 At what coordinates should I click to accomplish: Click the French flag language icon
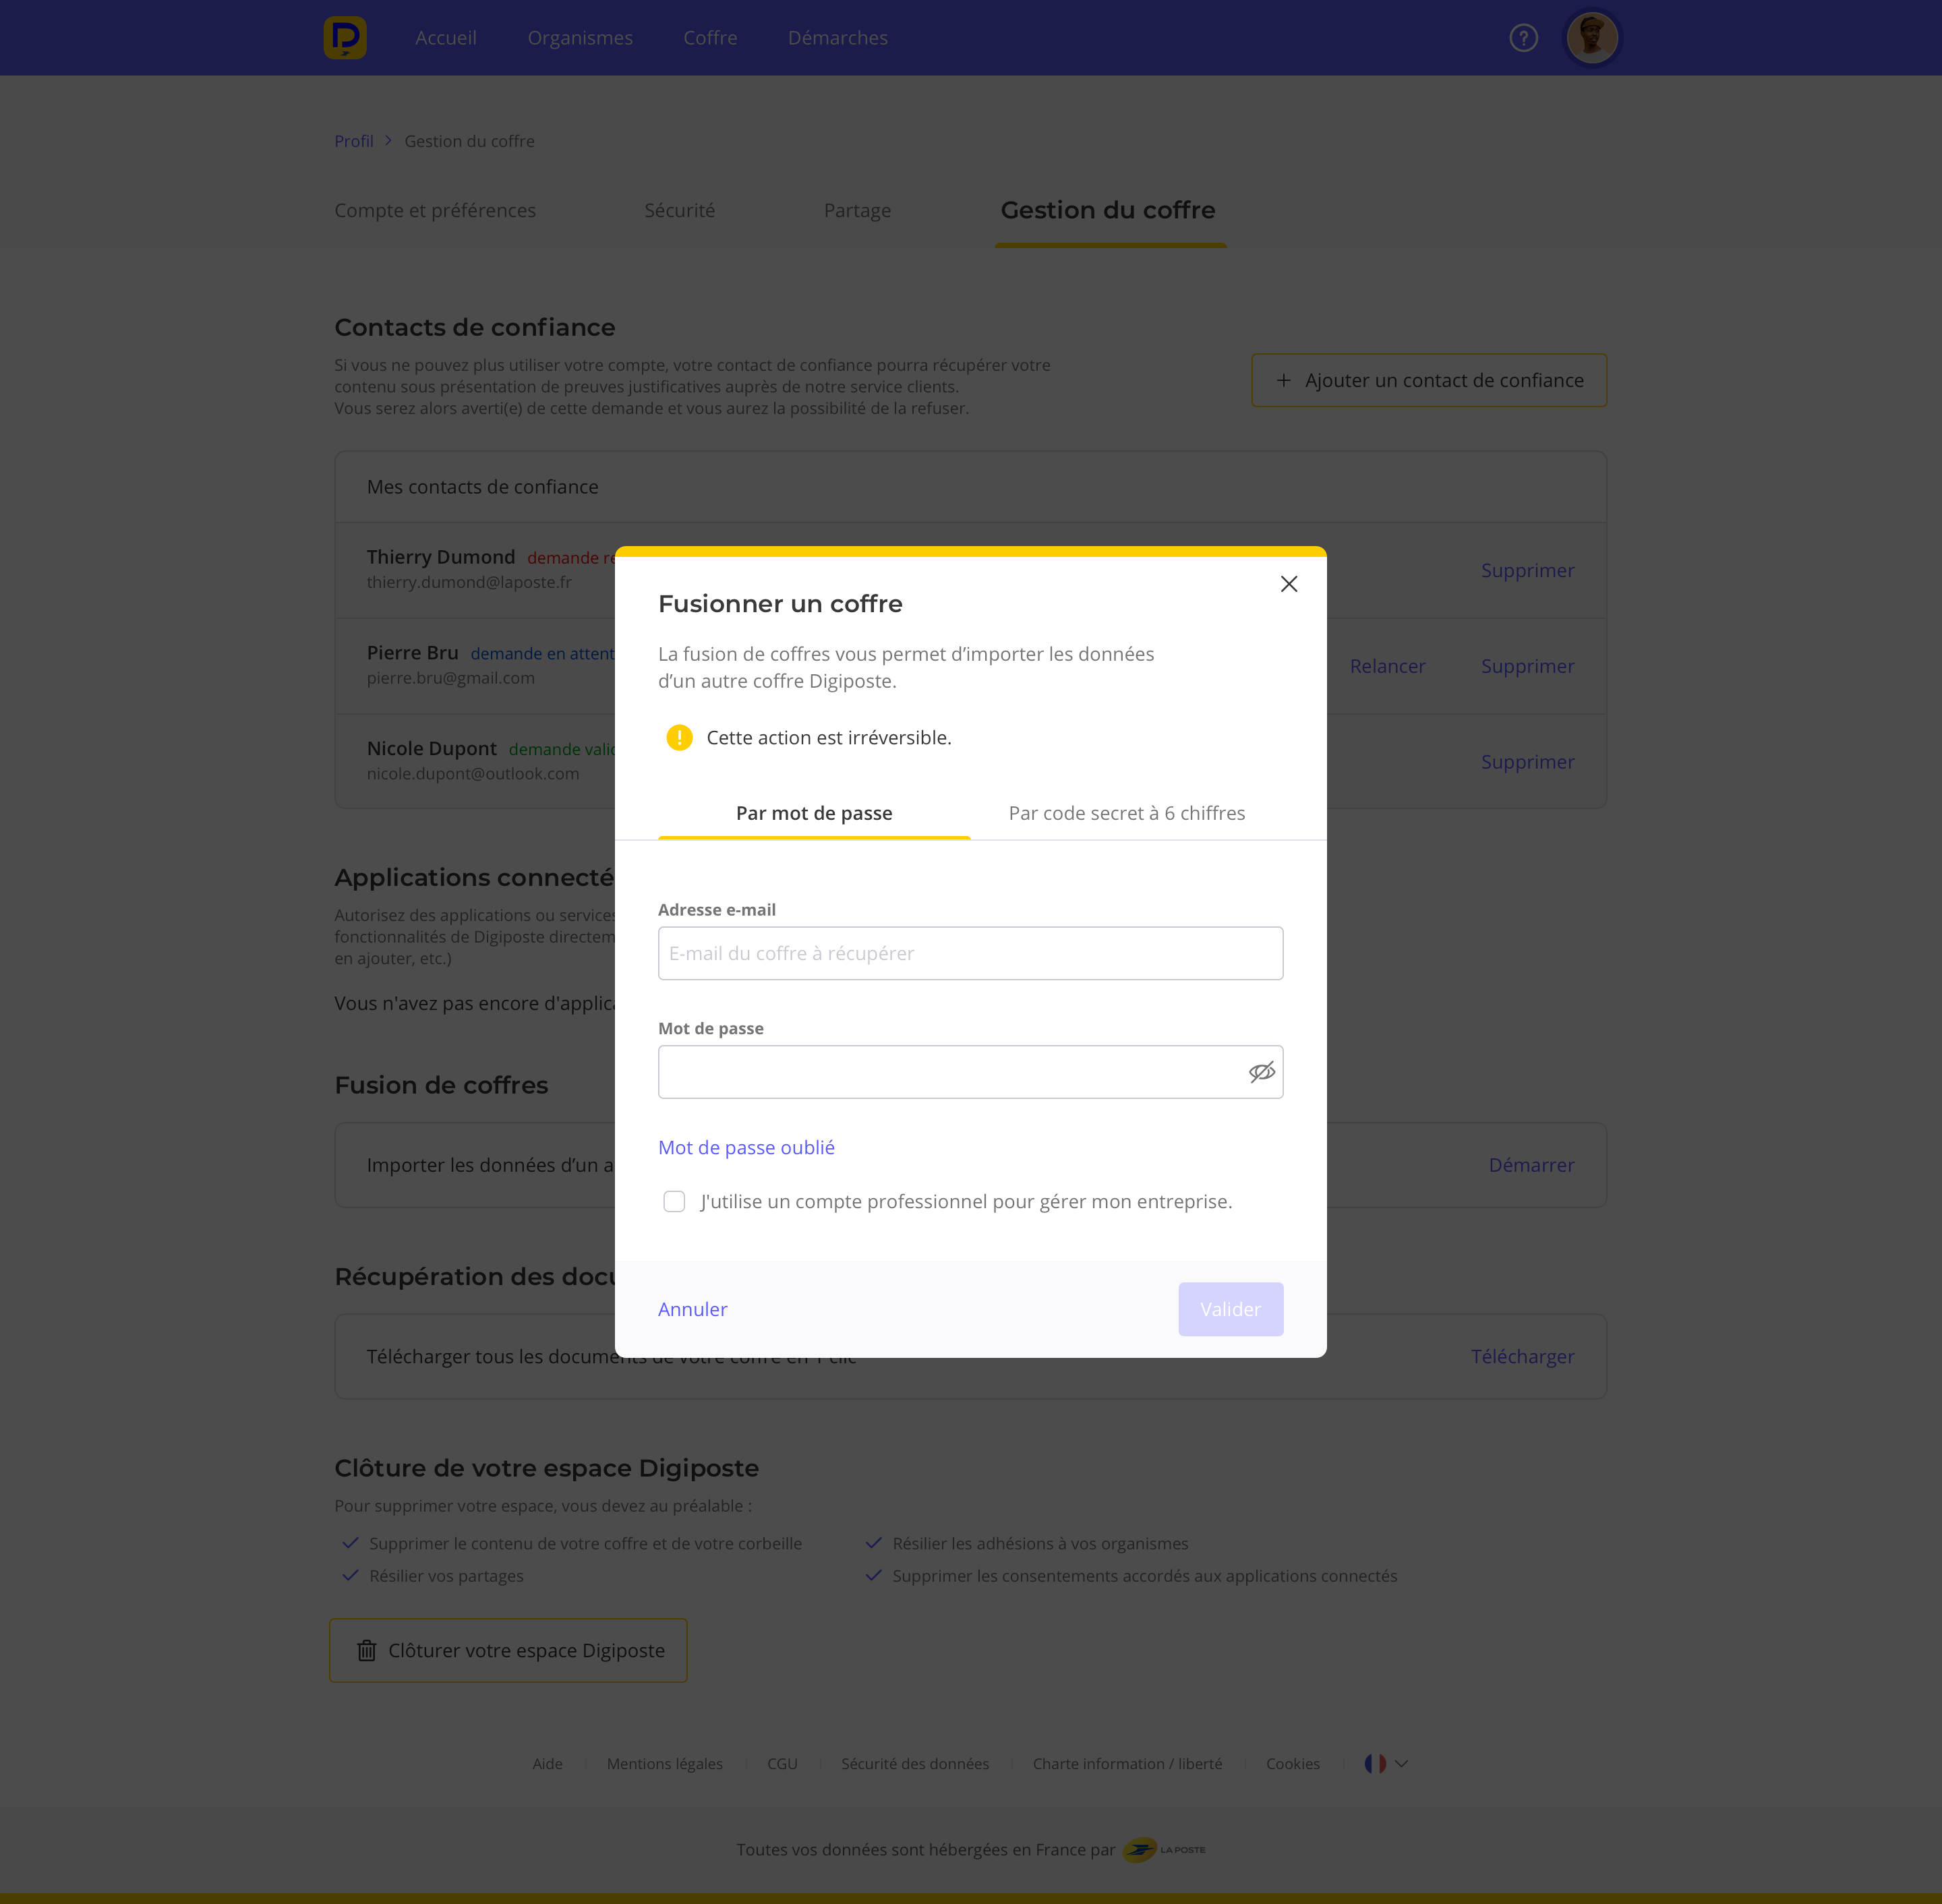1375,1764
